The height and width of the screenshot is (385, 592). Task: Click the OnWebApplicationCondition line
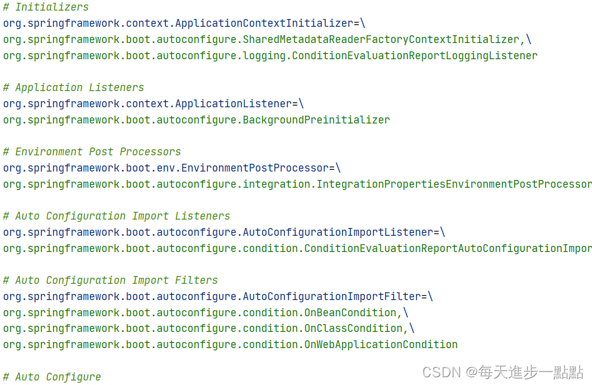tap(230, 345)
